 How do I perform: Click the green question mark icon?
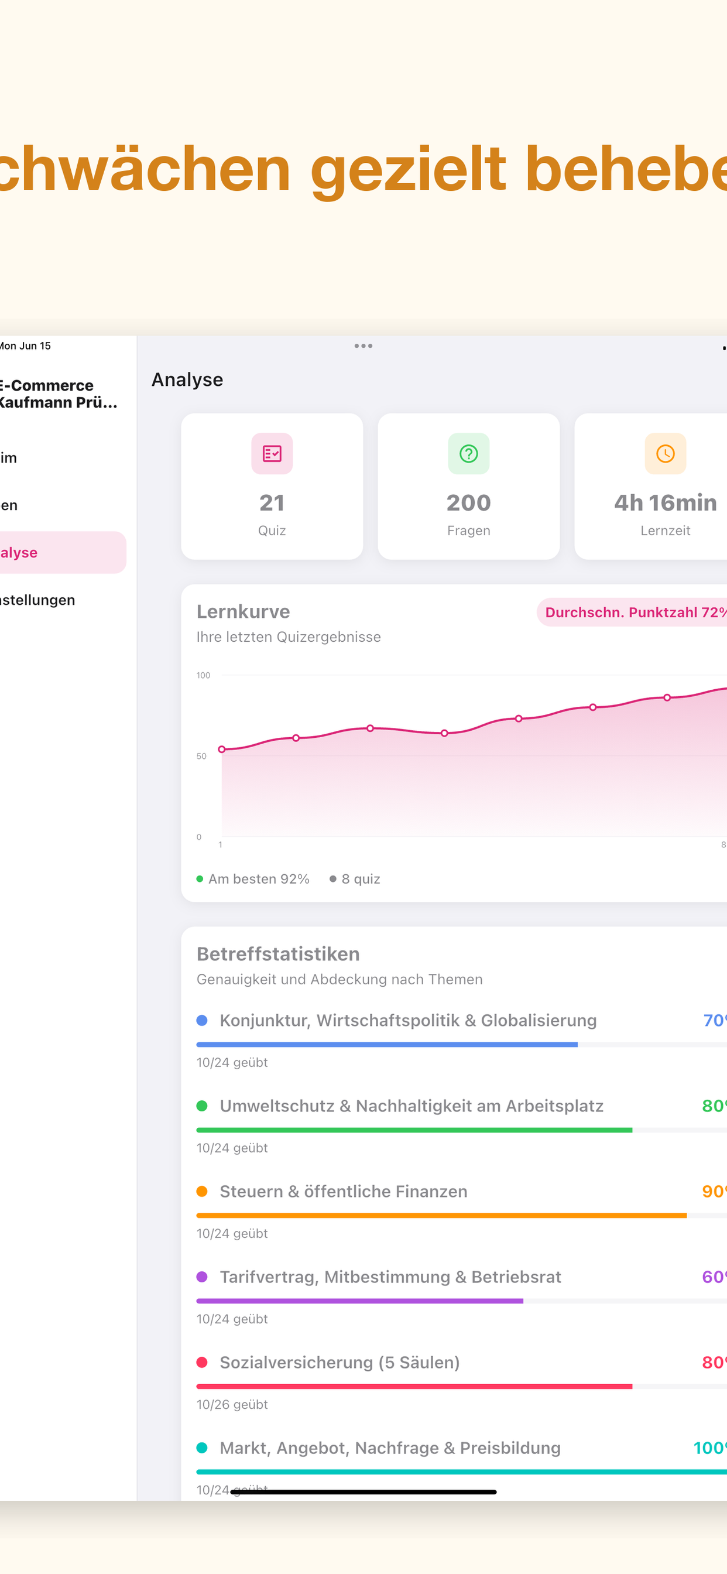tap(469, 453)
